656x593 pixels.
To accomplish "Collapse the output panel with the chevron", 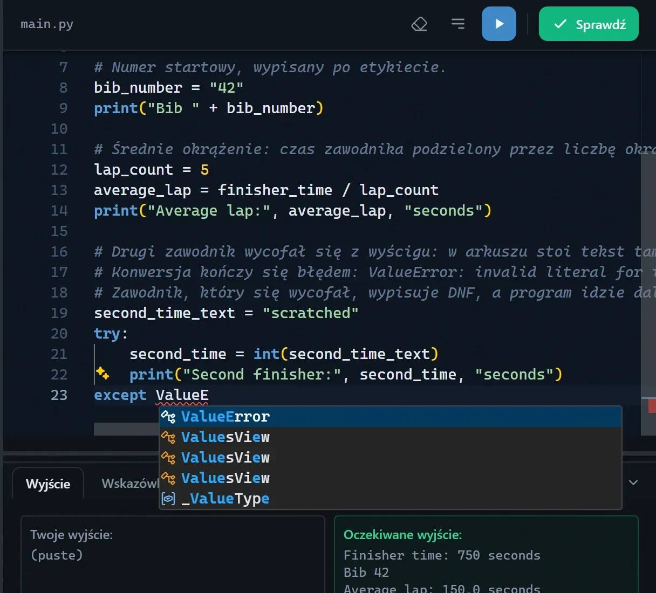I will tap(633, 482).
